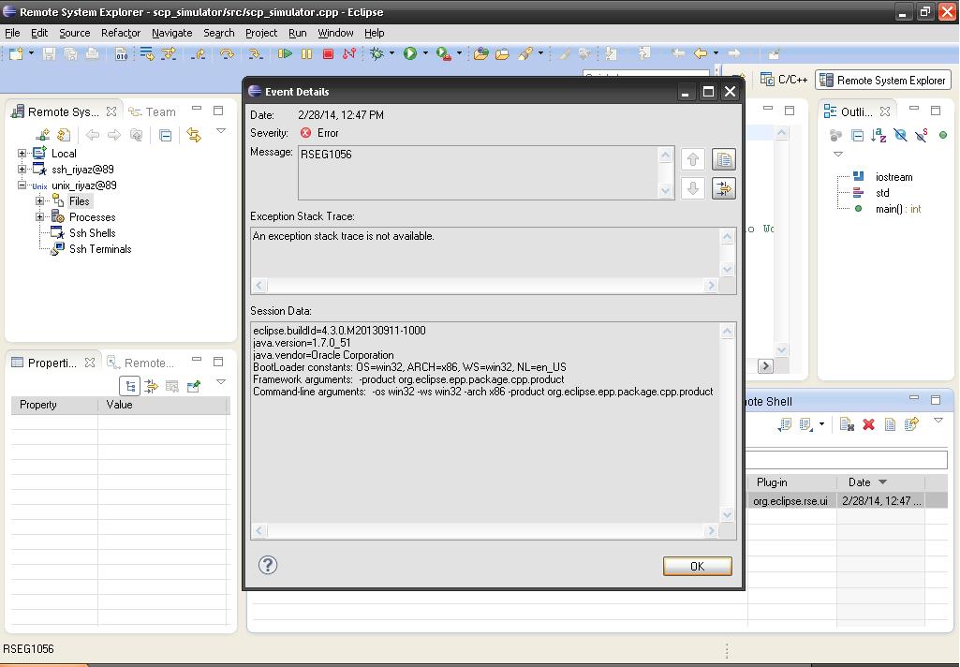The height and width of the screenshot is (667, 960).
Task: Click the green Resume debug icon
Action: [x=285, y=54]
